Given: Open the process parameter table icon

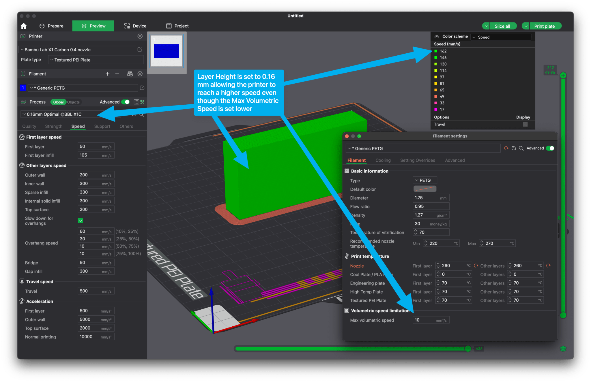Looking at the screenshot, I should coord(136,102).
